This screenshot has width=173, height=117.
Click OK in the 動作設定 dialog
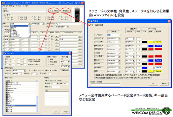point(153,84)
